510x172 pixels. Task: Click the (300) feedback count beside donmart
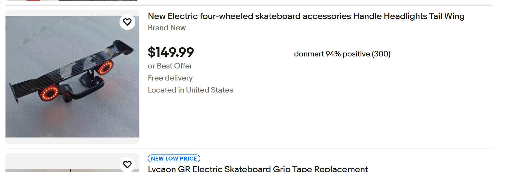coord(381,54)
